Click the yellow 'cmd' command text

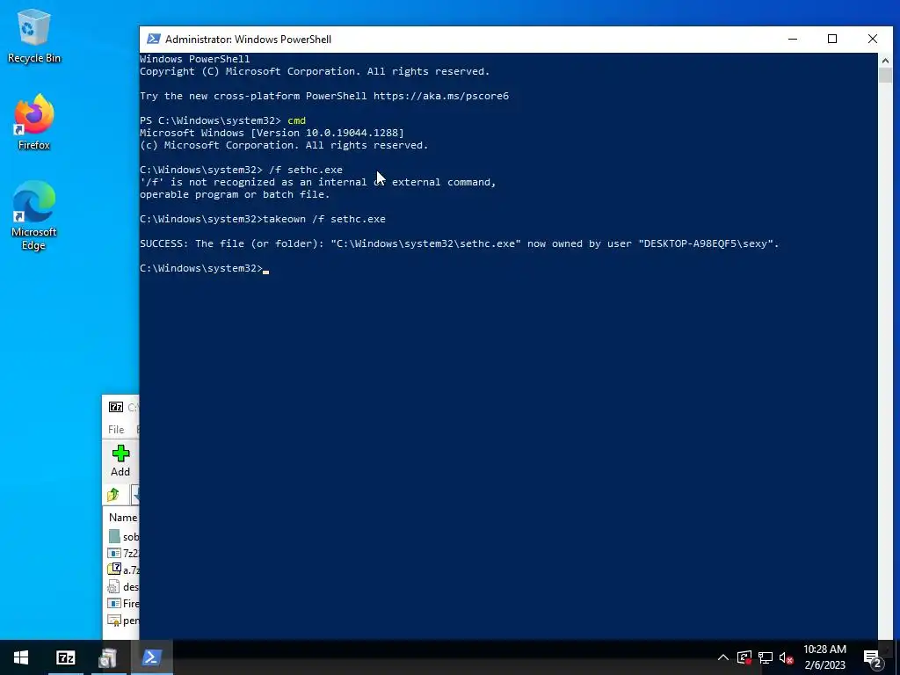(x=297, y=120)
